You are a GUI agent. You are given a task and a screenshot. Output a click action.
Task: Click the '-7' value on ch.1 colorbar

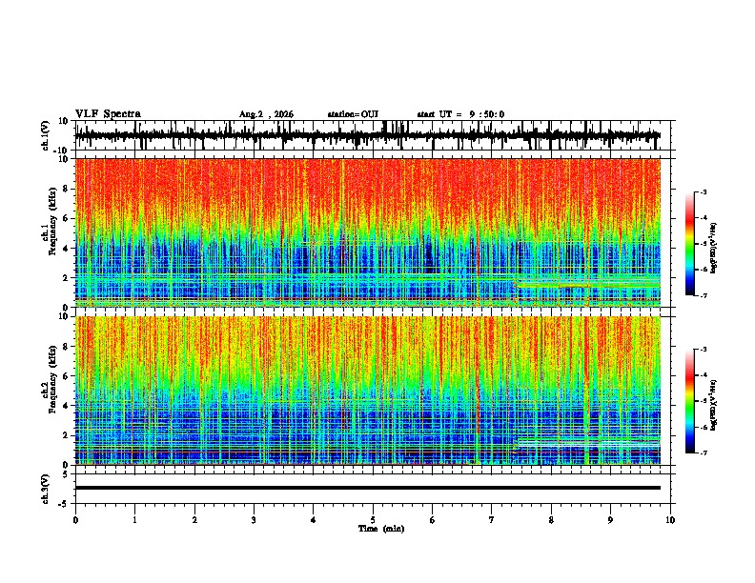703,295
